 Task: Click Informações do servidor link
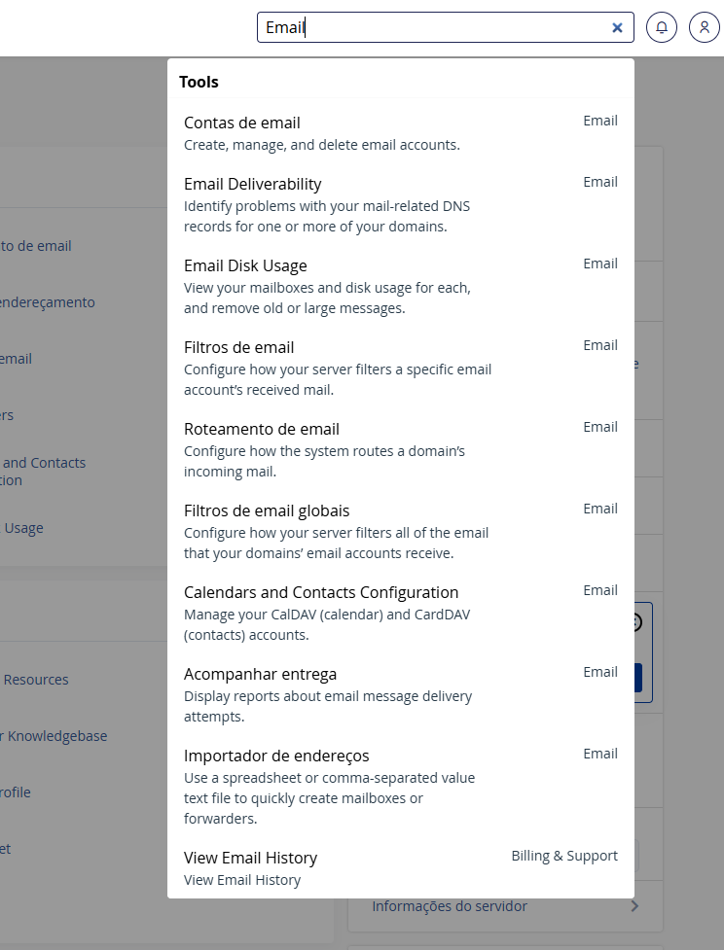click(x=450, y=906)
